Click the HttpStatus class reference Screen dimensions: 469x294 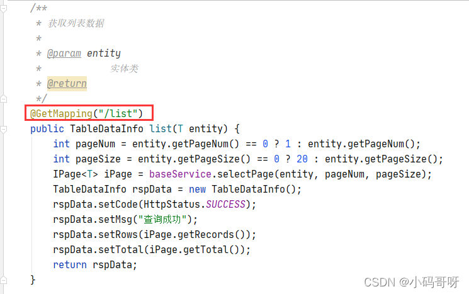coord(172,204)
